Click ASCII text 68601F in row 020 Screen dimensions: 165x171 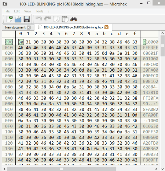click(x=151, y=53)
